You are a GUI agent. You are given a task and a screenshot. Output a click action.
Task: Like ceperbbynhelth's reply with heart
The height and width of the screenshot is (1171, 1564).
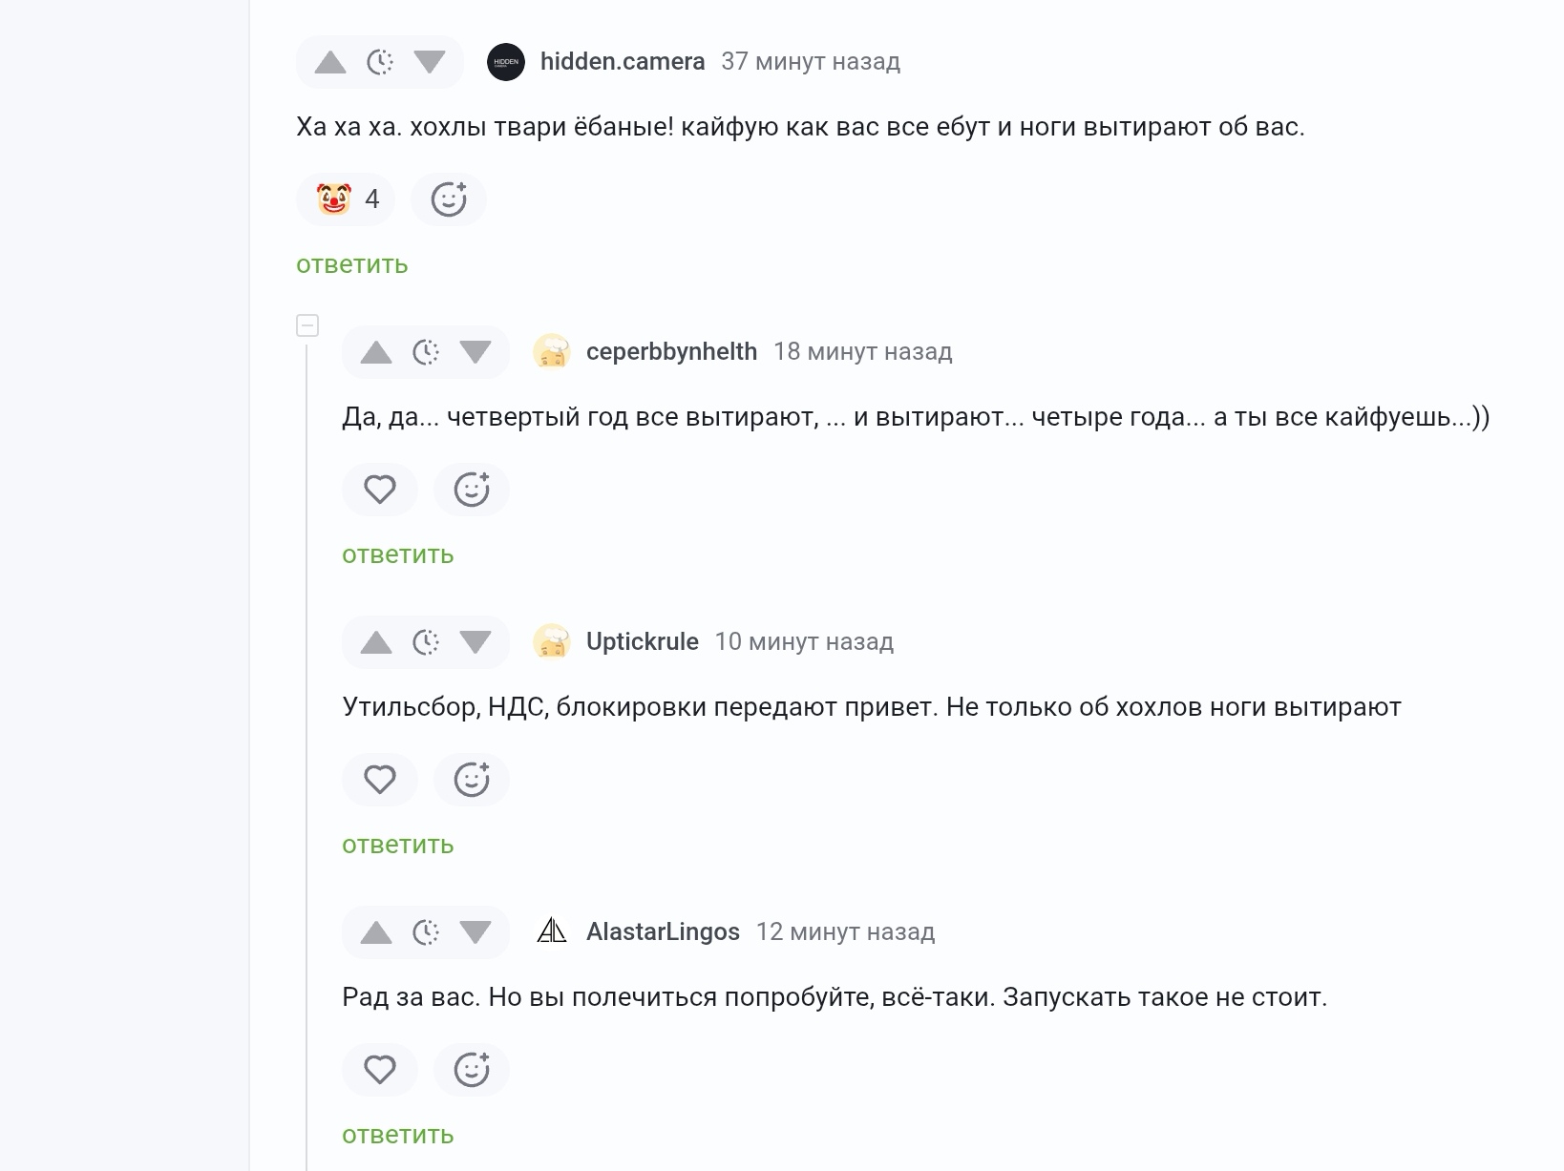tap(380, 490)
